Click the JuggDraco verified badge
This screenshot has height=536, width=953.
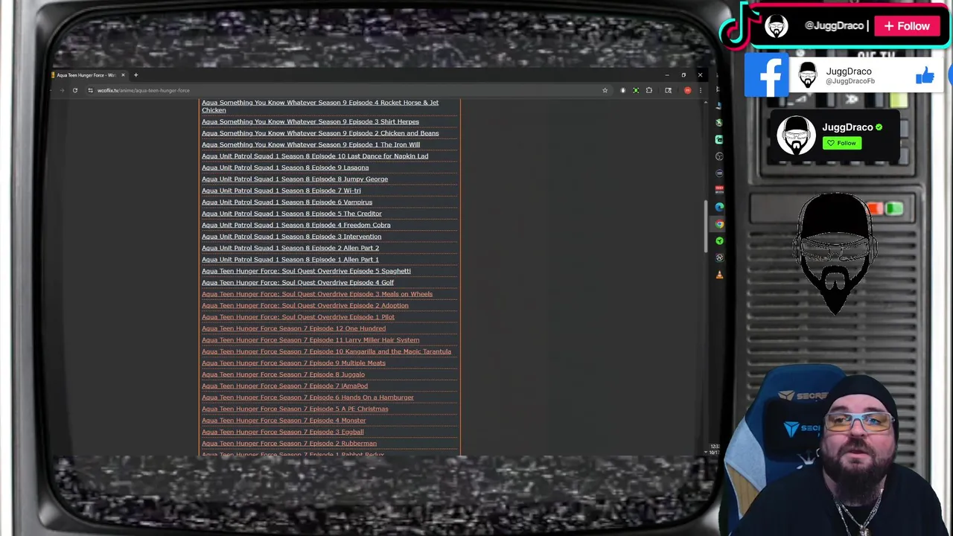pos(879,127)
